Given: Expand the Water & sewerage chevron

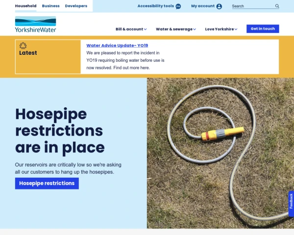Looking at the screenshot, I should [x=195, y=29].
